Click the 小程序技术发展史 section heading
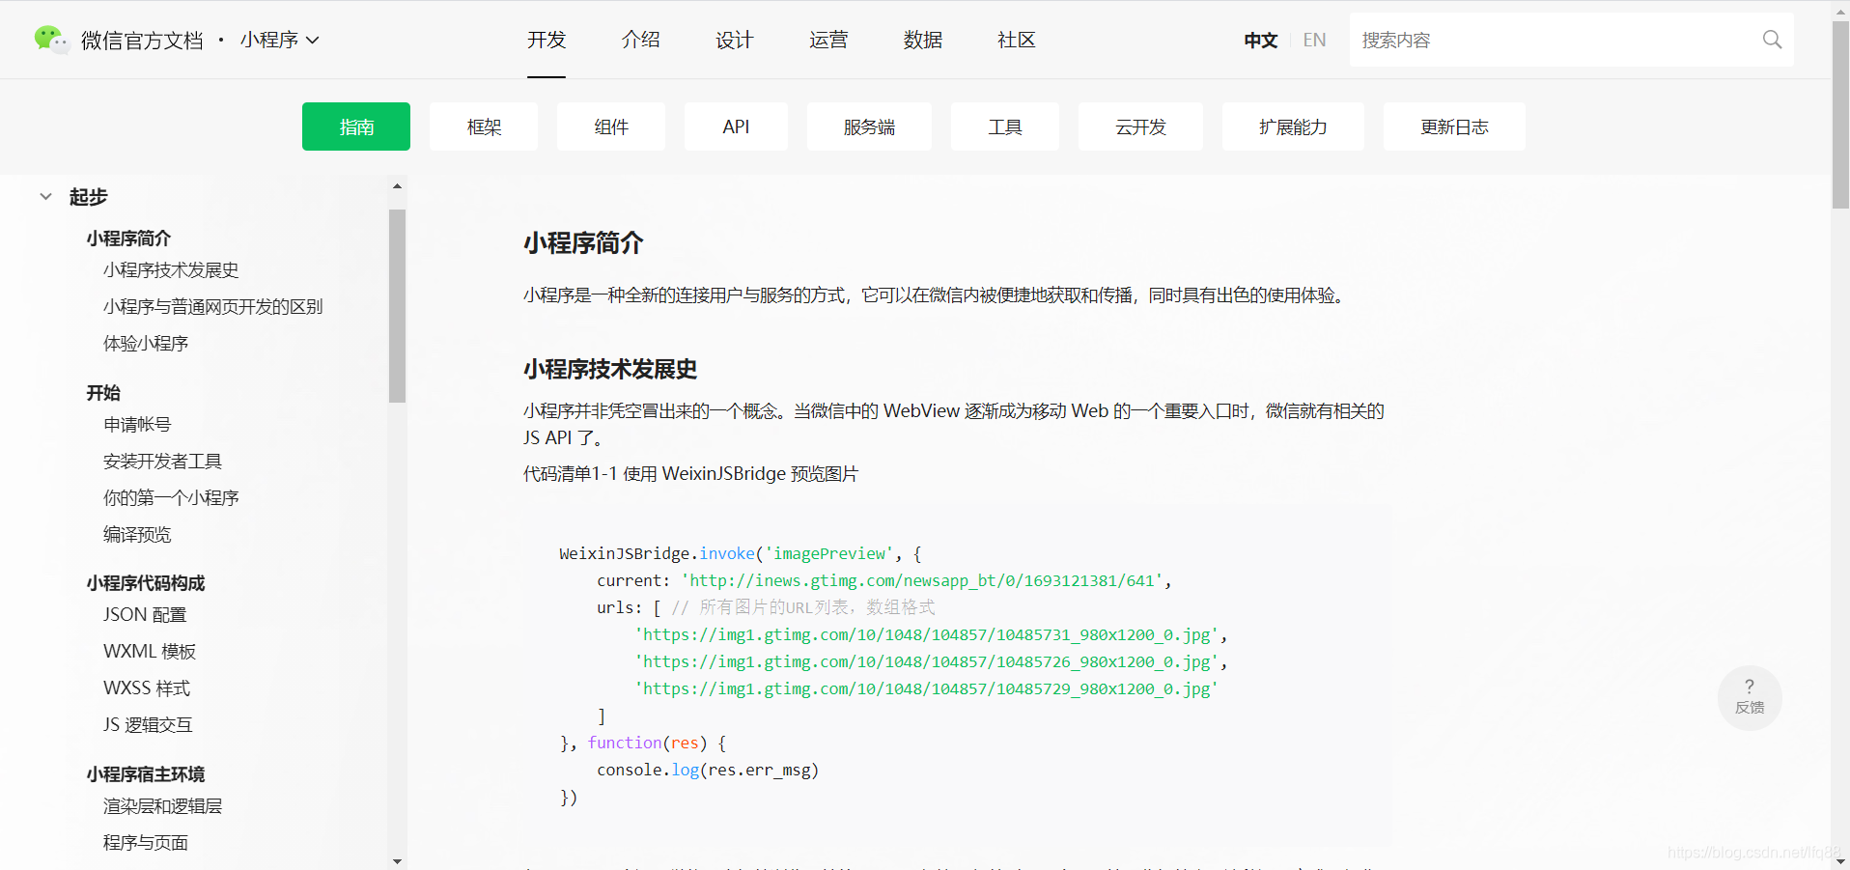The width and height of the screenshot is (1850, 870). [x=610, y=369]
